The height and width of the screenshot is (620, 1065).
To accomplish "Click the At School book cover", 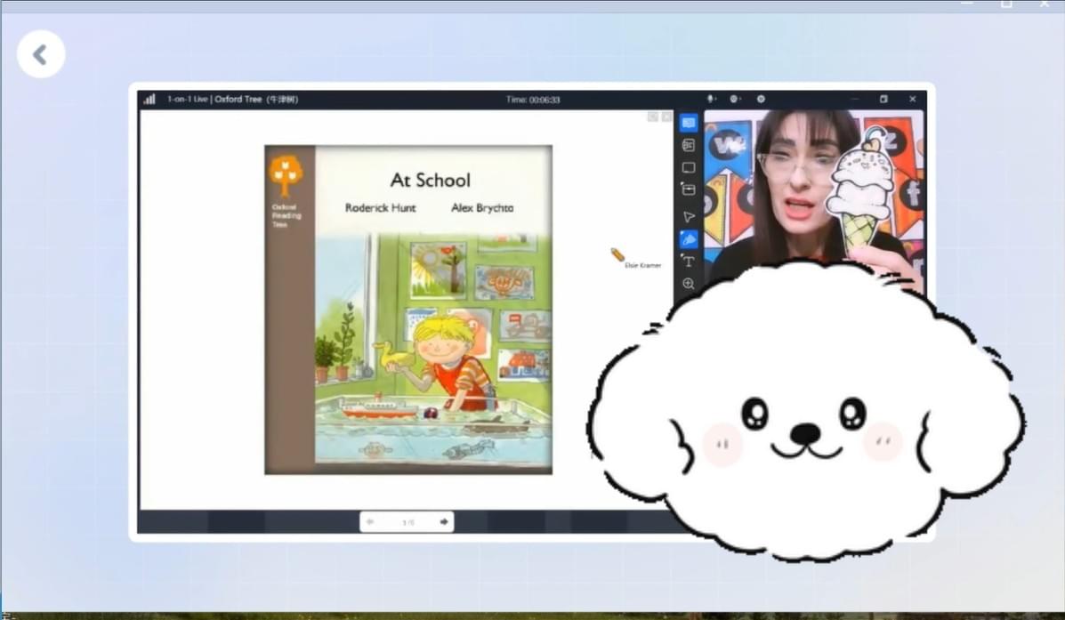I will pos(408,310).
